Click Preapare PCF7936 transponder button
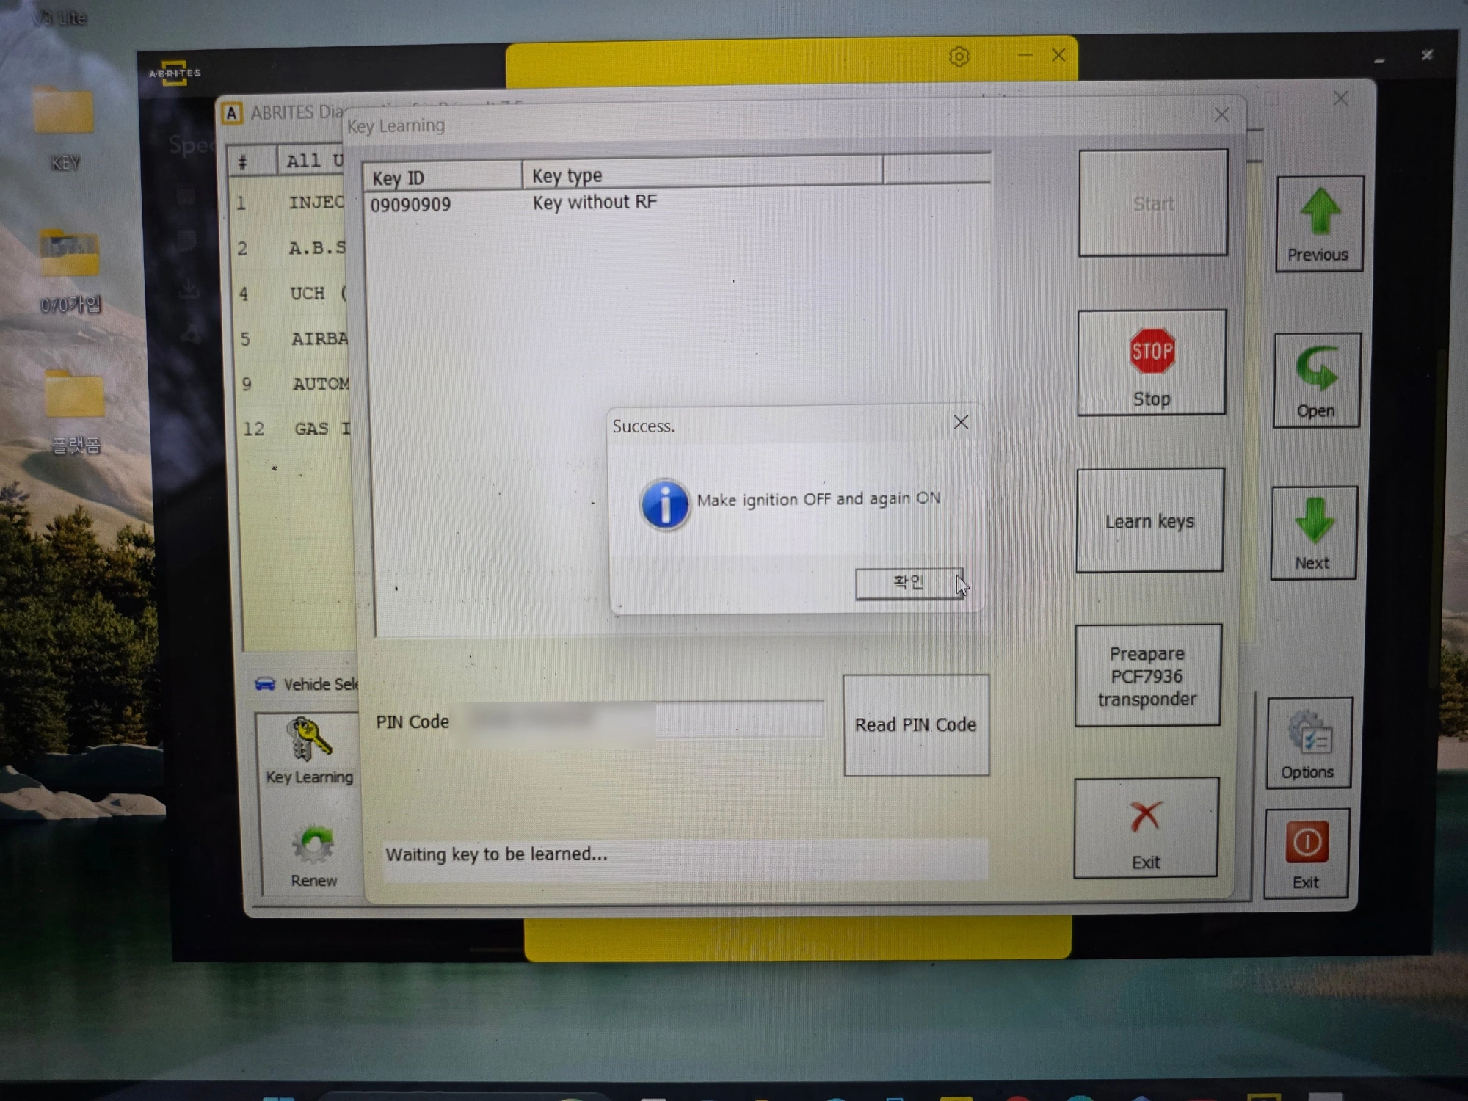This screenshot has width=1468, height=1101. (x=1147, y=675)
